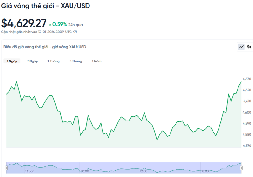Click the 12:00 mark in navigator
The height and width of the screenshot is (177, 253).
(x=144, y=171)
